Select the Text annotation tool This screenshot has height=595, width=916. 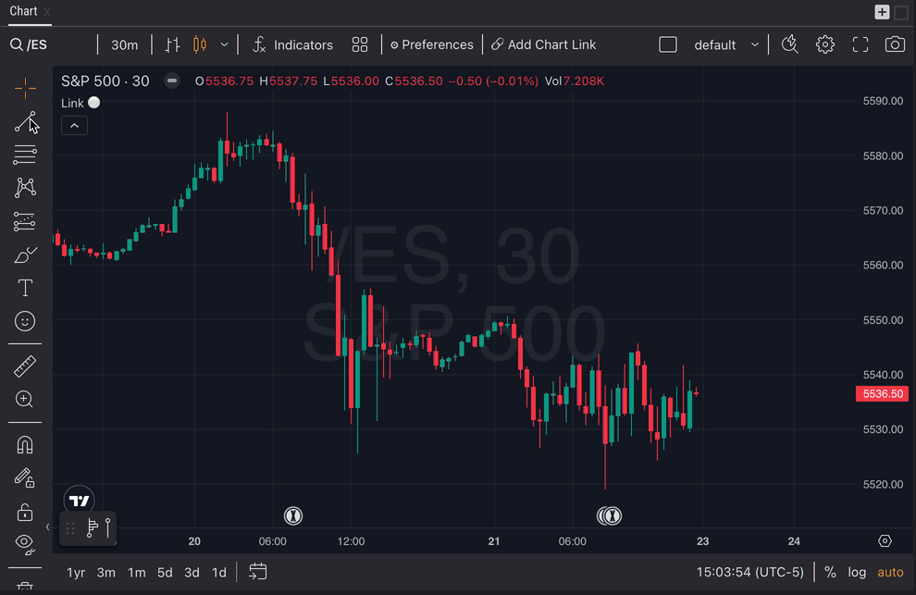coord(25,288)
